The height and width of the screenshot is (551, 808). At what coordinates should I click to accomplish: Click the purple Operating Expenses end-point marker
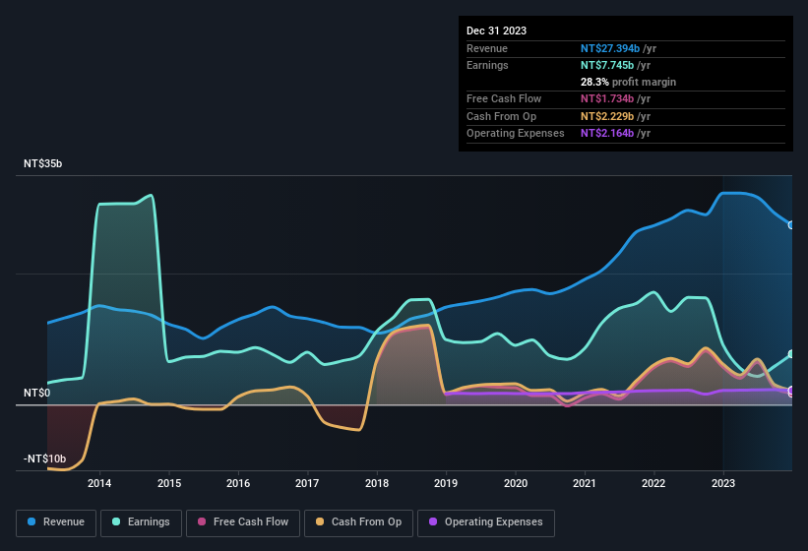tap(791, 392)
